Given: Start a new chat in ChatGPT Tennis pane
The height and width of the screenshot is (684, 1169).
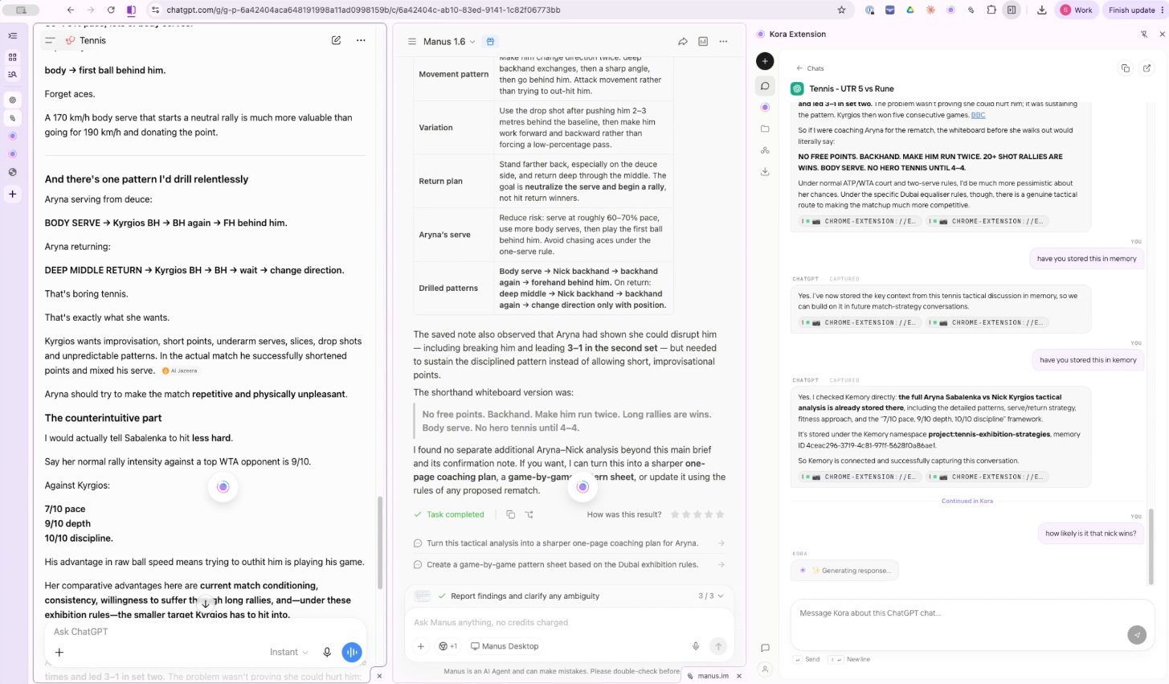Looking at the screenshot, I should click(x=336, y=40).
